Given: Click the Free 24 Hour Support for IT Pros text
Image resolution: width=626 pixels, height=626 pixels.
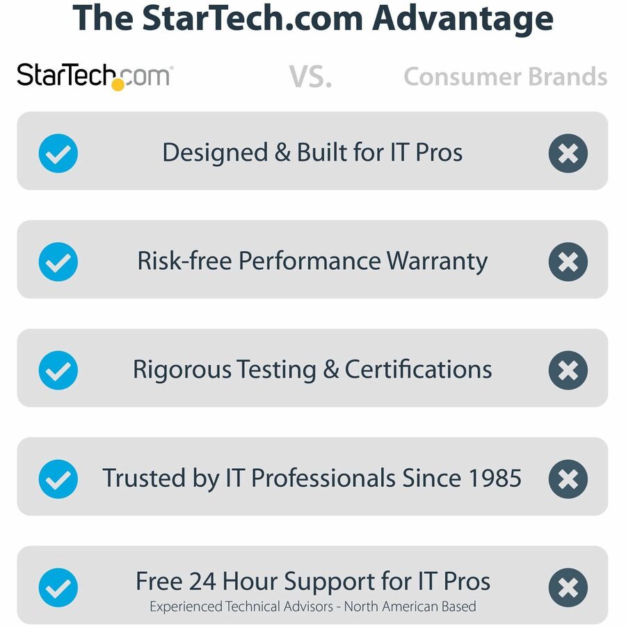Looking at the screenshot, I should tap(312, 581).
